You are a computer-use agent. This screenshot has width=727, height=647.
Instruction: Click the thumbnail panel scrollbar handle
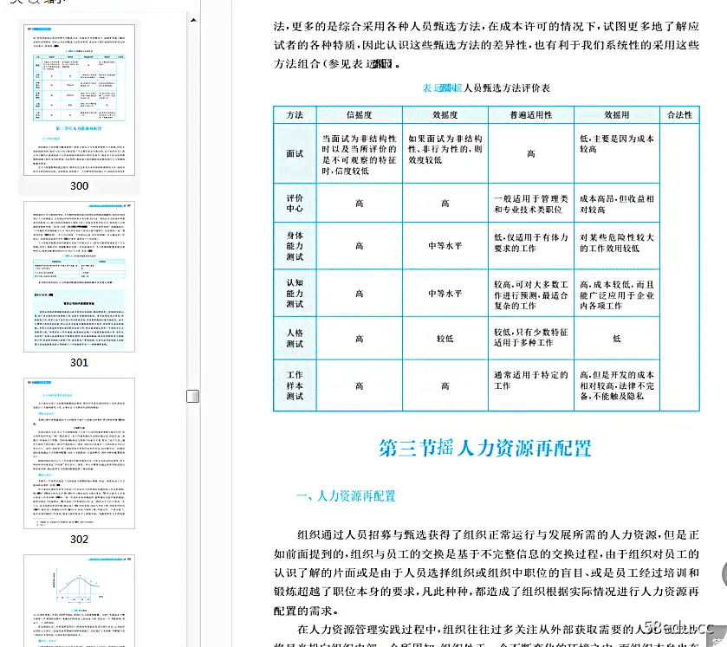pyautogui.click(x=193, y=397)
